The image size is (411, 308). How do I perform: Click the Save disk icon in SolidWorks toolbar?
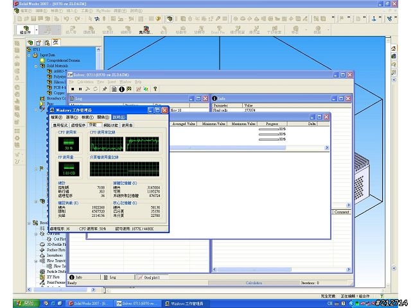click(33, 19)
